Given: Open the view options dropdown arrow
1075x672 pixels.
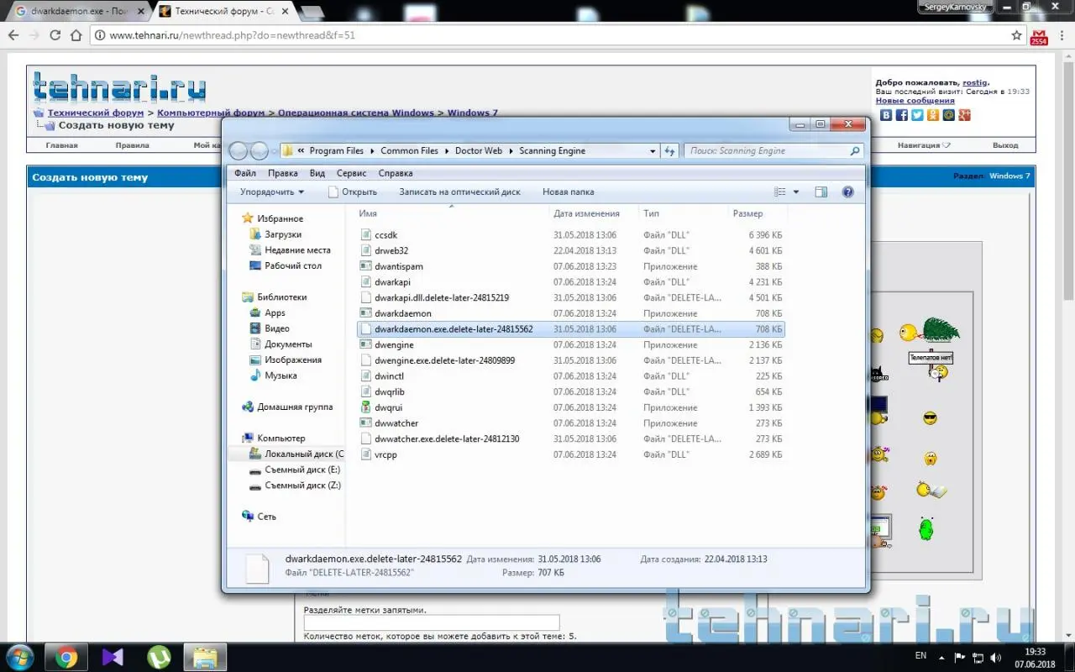Looking at the screenshot, I should pyautogui.click(x=796, y=192).
